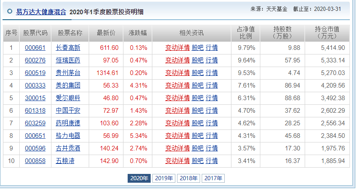Image resolution: width=357 pixels, height=189 pixels.
Task: Click the 最新价 column header
Action: [106, 33]
